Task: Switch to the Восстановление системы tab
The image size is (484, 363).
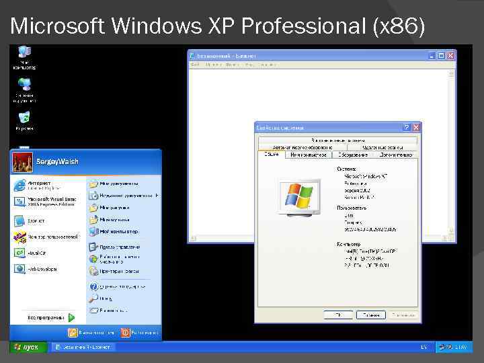Action: [337, 140]
